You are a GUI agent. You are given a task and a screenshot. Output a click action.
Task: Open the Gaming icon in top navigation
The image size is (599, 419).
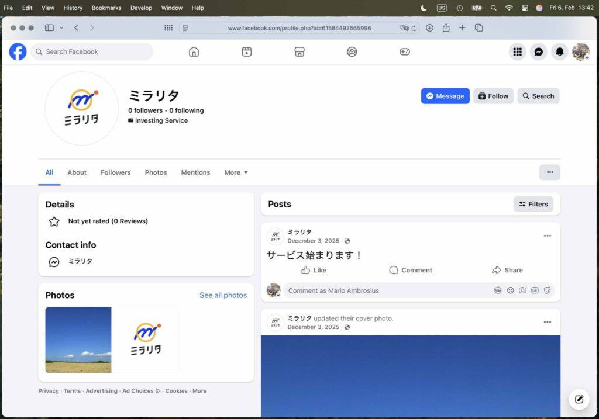[405, 51]
